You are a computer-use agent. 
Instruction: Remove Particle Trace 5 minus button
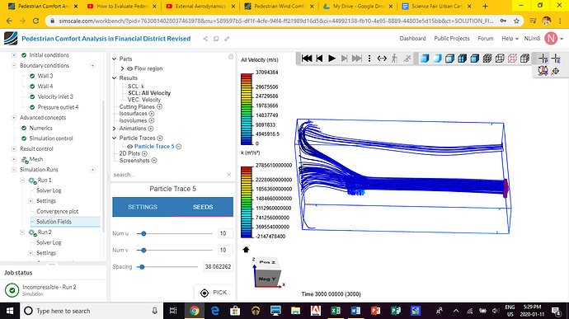point(179,146)
